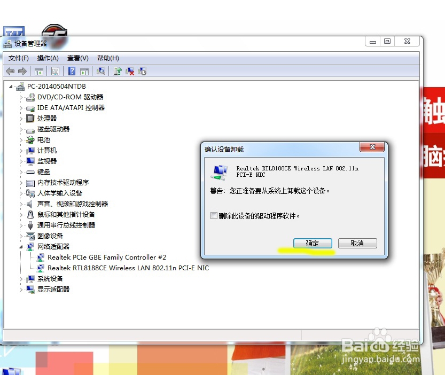This screenshot has height=375, width=445.
Task: Expand the DVD/CD-ROM 驱动器 node
Action: point(21,97)
